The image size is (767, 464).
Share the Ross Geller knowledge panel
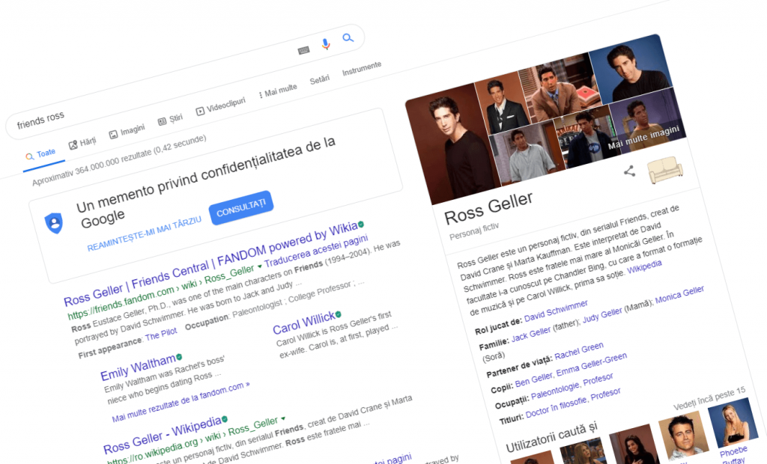pos(629,171)
